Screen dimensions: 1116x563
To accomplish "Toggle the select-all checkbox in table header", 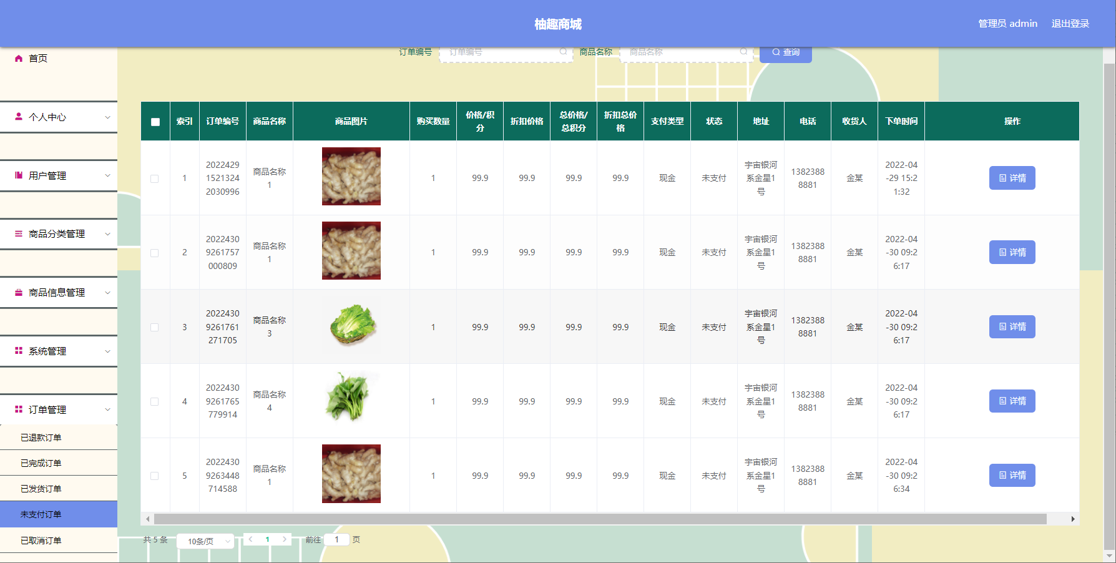I will (155, 122).
